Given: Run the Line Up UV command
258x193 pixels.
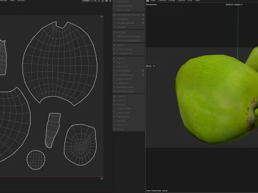Looking at the screenshot, I should pyautogui.click(x=128, y=66).
